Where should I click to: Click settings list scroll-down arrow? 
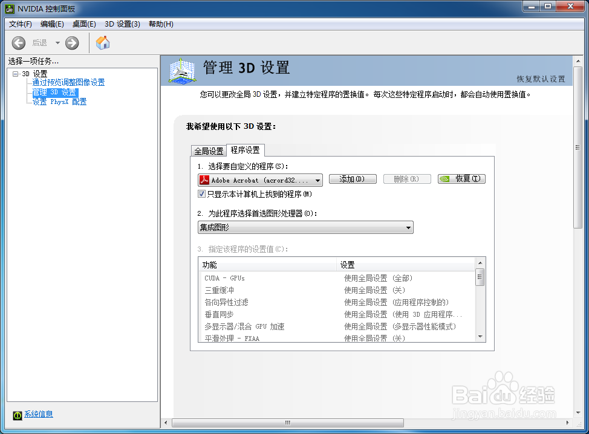point(480,337)
